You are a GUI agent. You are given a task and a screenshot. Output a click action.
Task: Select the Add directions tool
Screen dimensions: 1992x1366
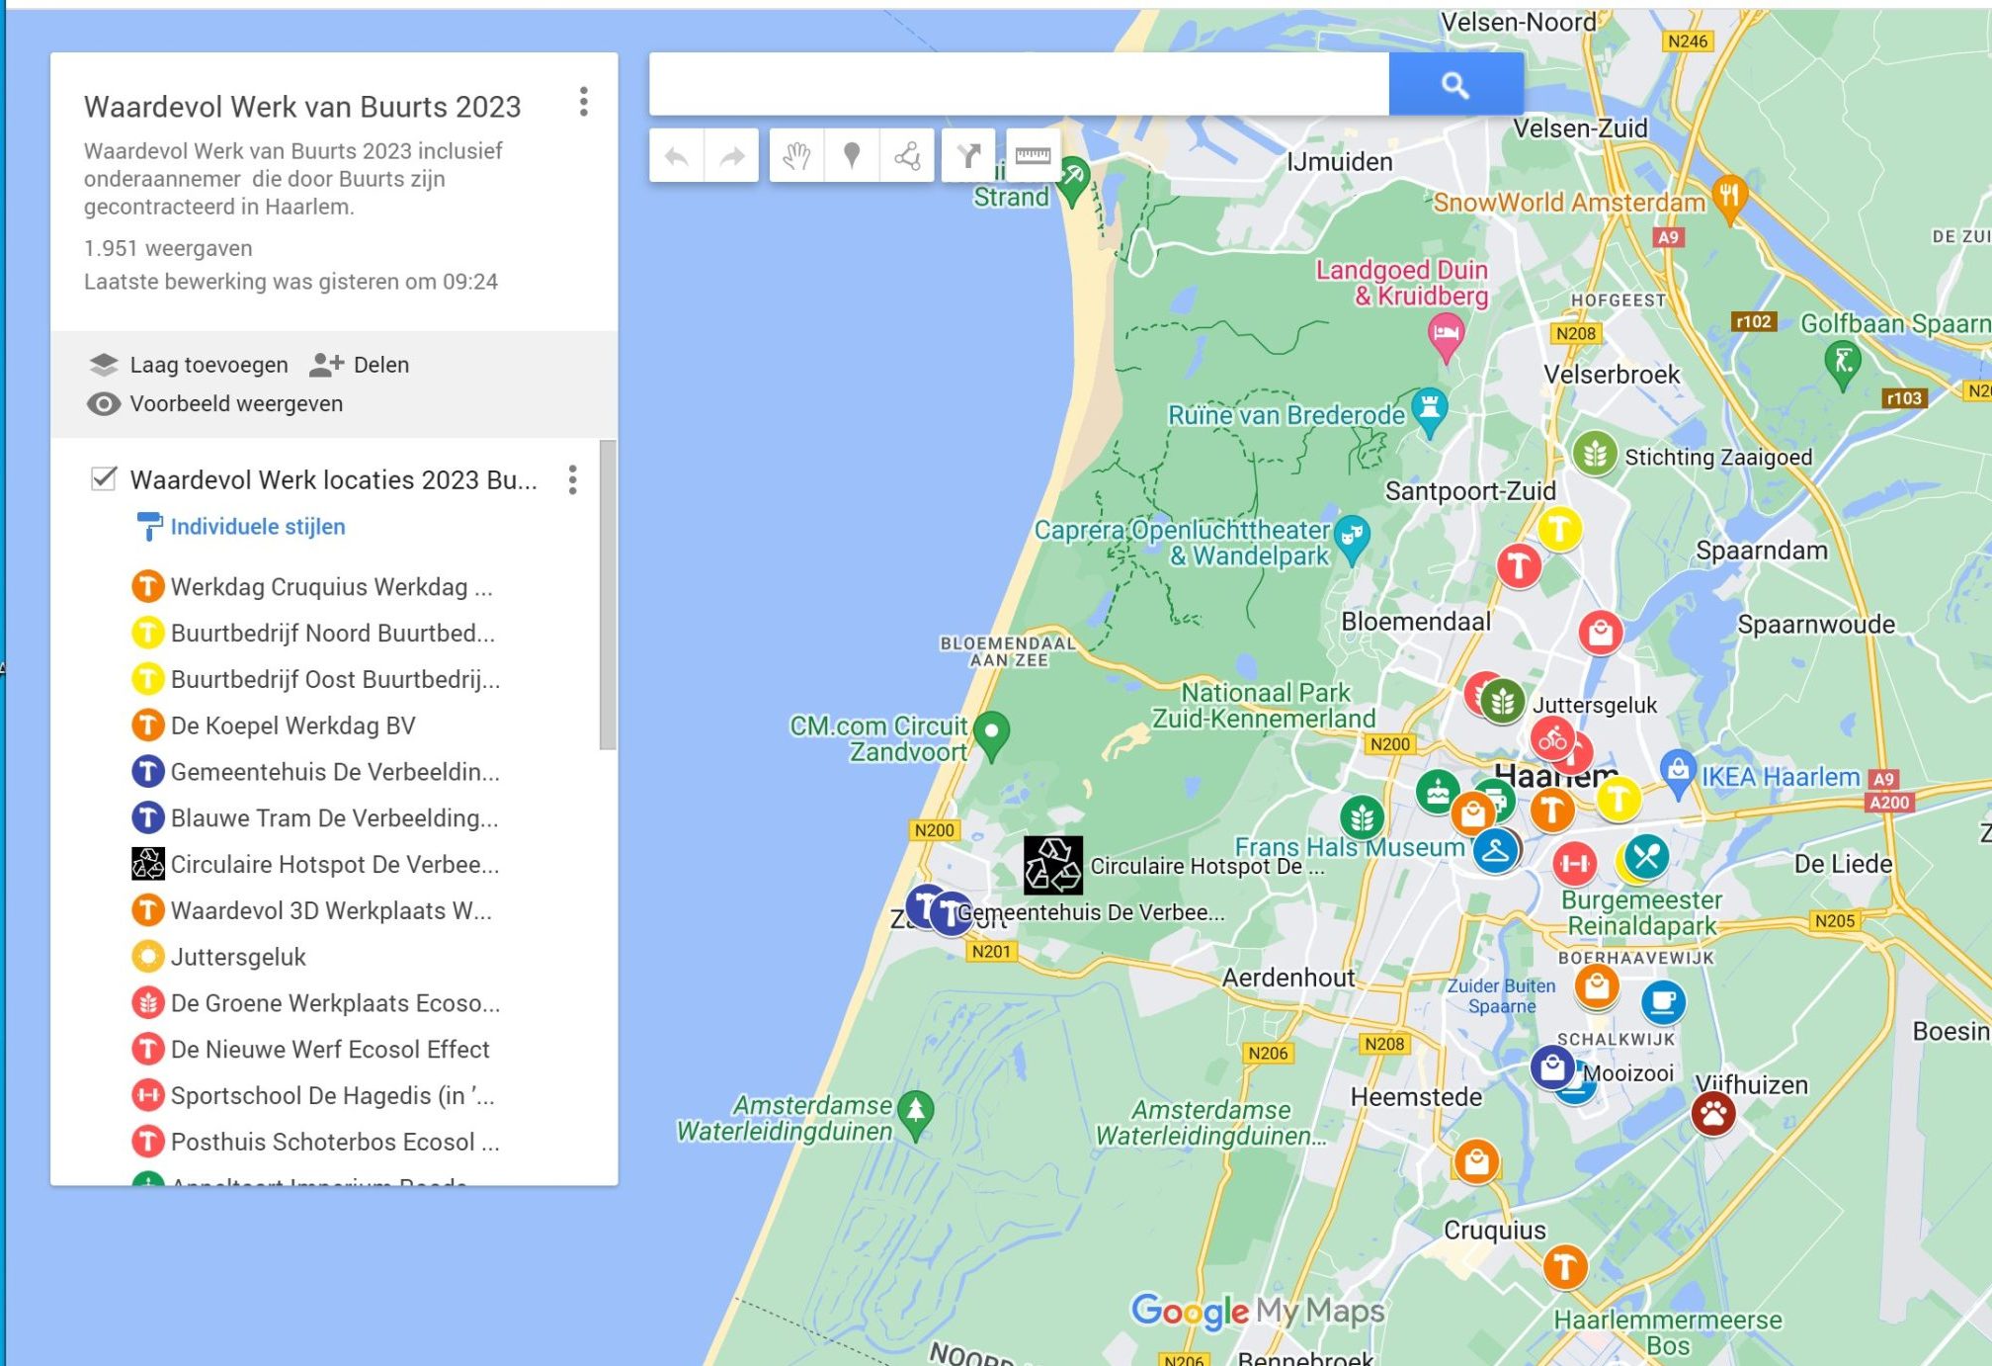click(x=968, y=156)
